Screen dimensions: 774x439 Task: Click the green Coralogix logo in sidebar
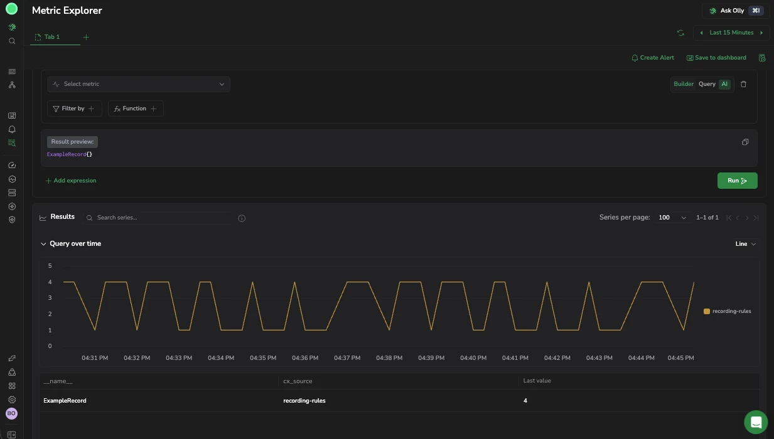point(11,9)
